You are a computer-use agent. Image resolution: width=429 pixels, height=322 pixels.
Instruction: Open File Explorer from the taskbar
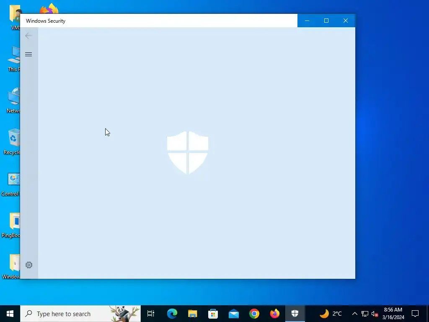[193, 314]
